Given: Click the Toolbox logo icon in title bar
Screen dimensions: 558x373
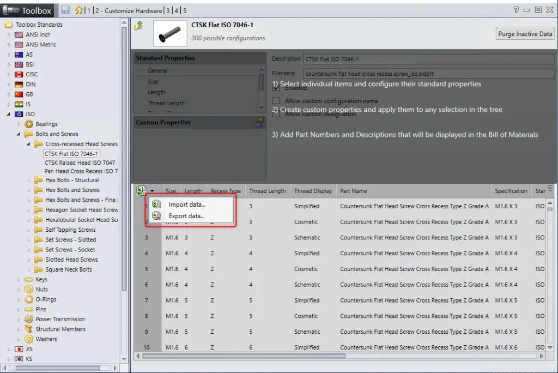Looking at the screenshot, I should pyautogui.click(x=11, y=10).
